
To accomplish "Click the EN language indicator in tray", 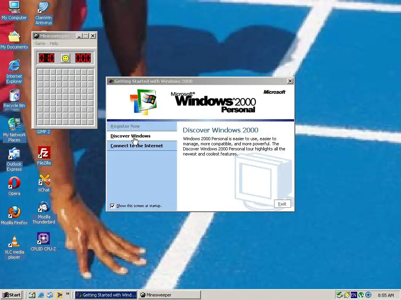I will (x=354, y=295).
